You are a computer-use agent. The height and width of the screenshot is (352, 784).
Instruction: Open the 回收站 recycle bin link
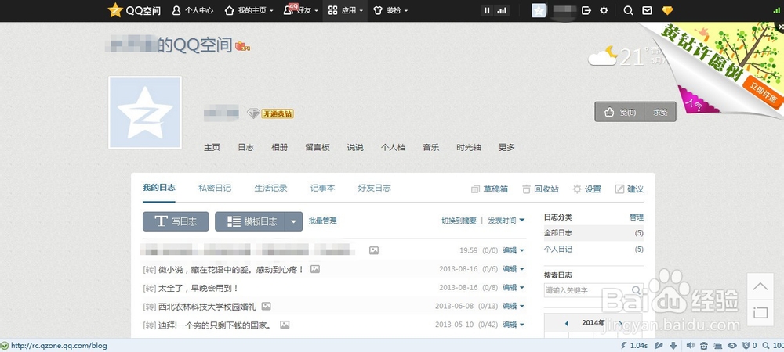coord(540,189)
